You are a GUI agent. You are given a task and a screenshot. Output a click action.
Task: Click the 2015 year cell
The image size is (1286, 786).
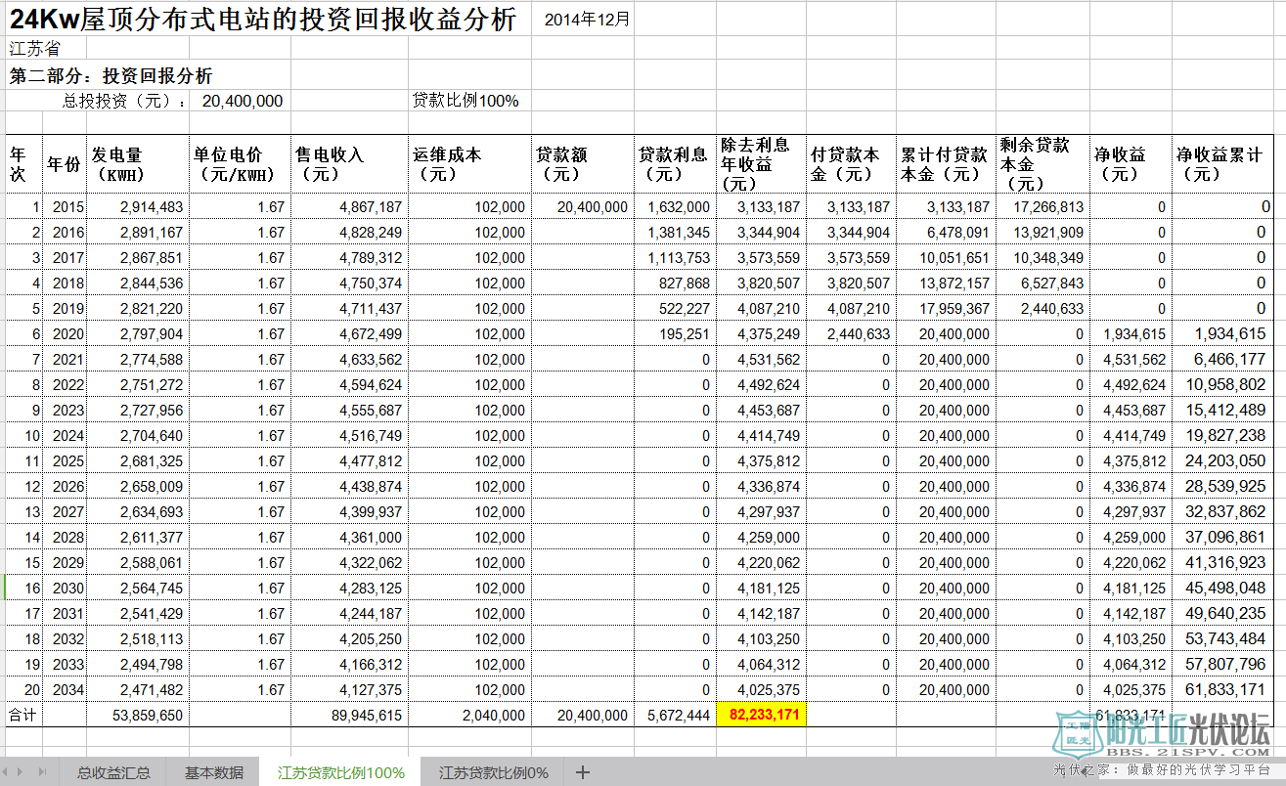click(65, 207)
